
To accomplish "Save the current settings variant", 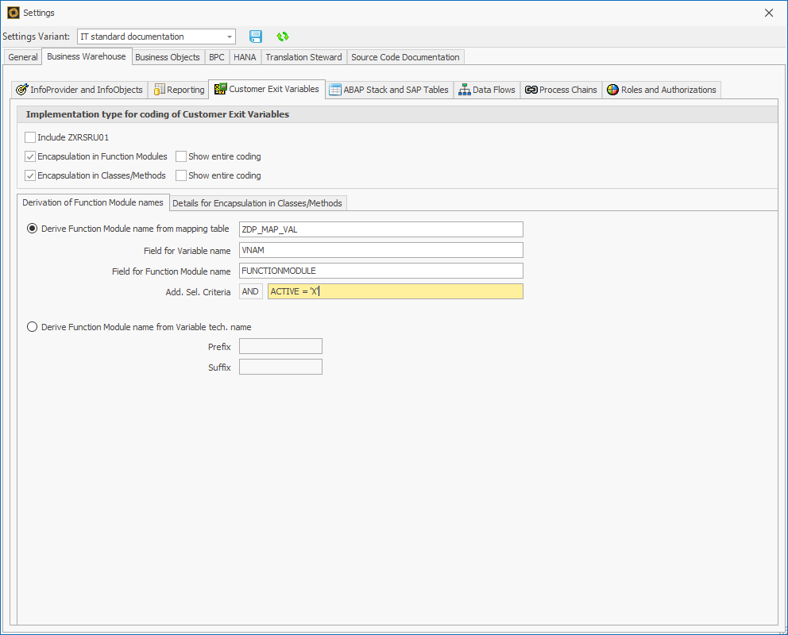I will coord(255,37).
